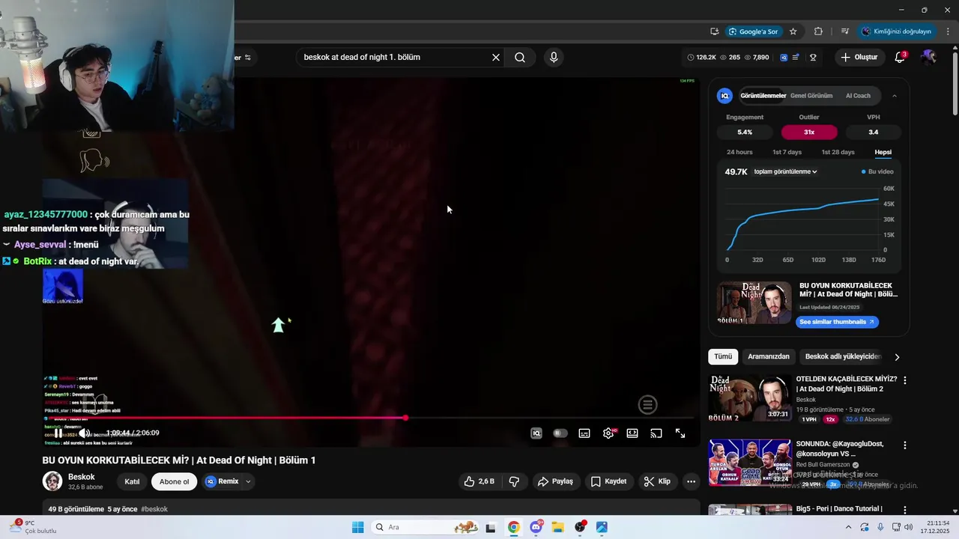
Task: Click the vidIQ blue toolbar icon
Action: (784, 58)
